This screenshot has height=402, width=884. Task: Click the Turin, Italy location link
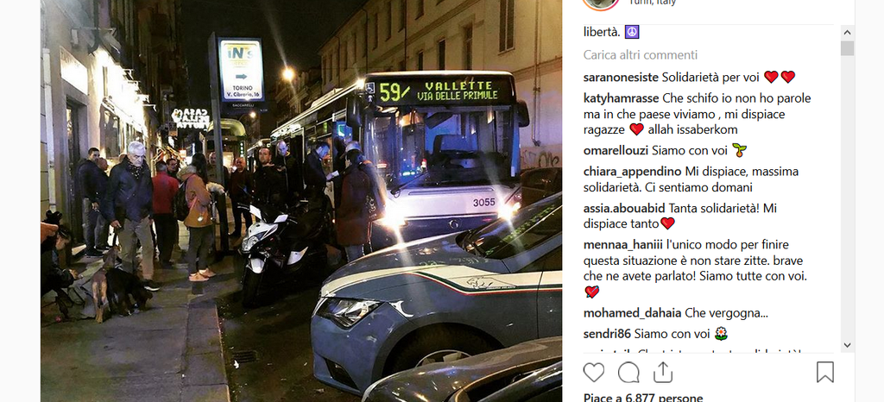(652, 3)
